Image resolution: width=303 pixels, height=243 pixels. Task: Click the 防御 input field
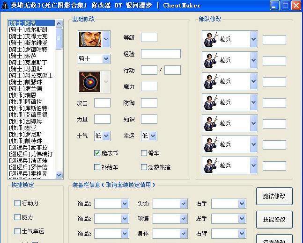coord(149,103)
